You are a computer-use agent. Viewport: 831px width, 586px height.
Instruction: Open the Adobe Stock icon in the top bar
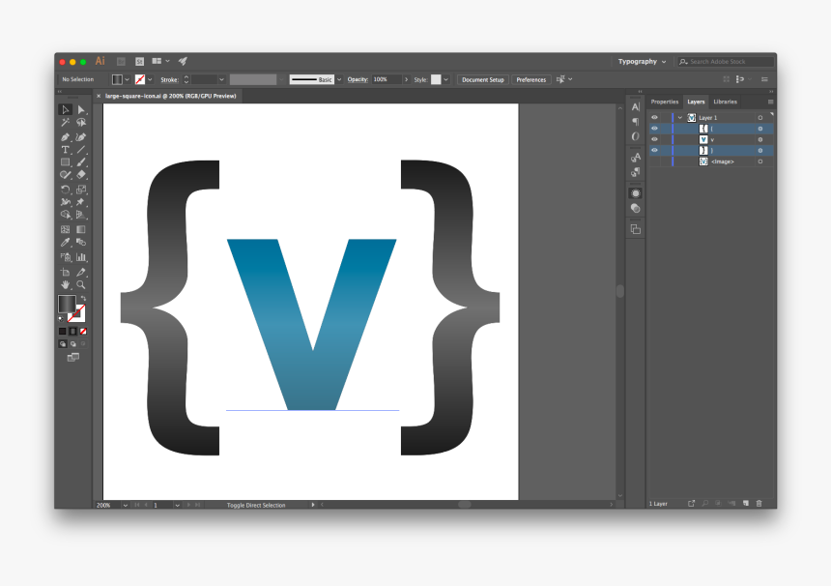[139, 62]
